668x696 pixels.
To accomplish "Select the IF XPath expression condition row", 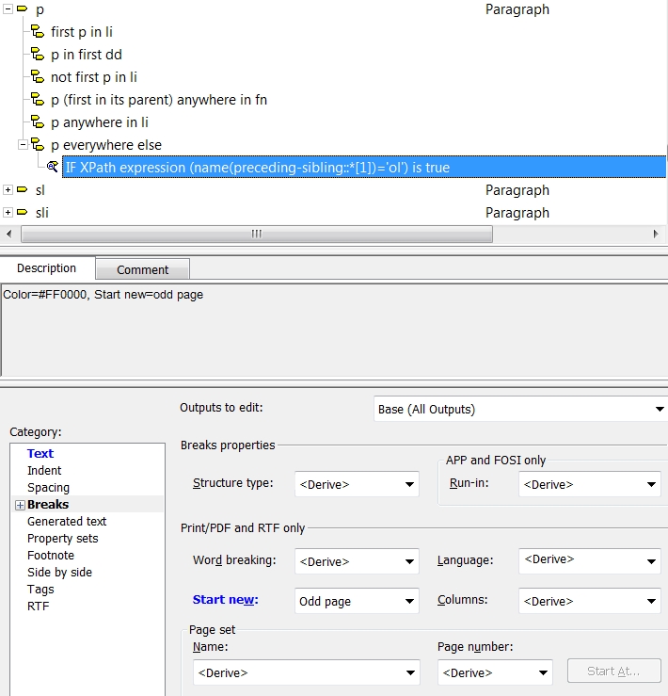I will pos(364,167).
